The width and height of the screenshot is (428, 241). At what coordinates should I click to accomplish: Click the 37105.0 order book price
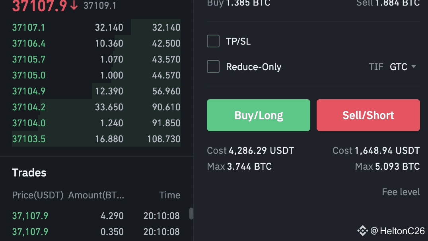pyautogui.click(x=29, y=75)
